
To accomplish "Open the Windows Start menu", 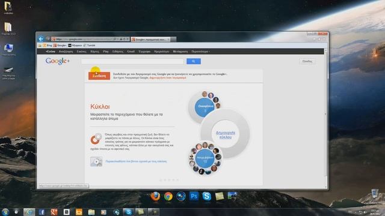I will (x=5, y=212).
